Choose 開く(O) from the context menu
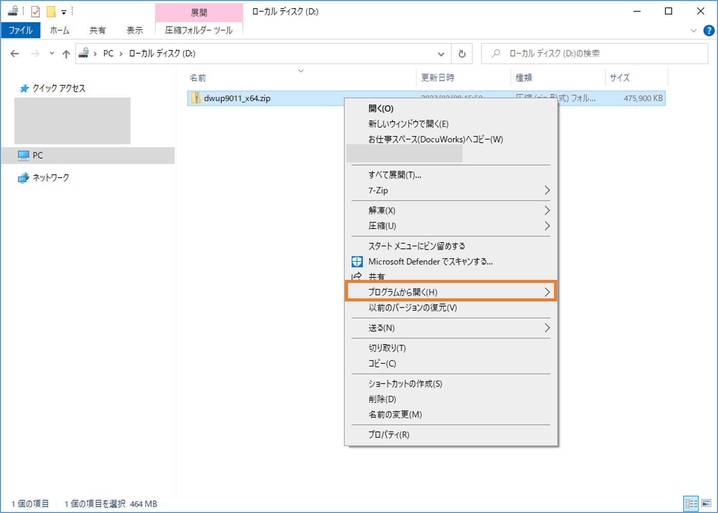This screenshot has height=513, width=718. tap(451, 108)
